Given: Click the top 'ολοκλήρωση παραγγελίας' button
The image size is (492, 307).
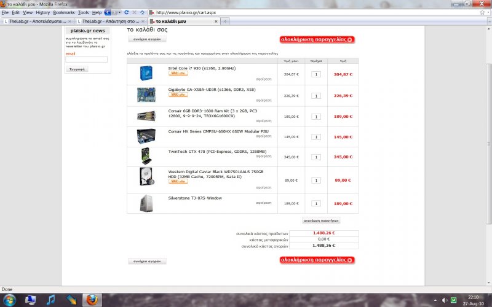Looking at the screenshot, I should 317,40.
